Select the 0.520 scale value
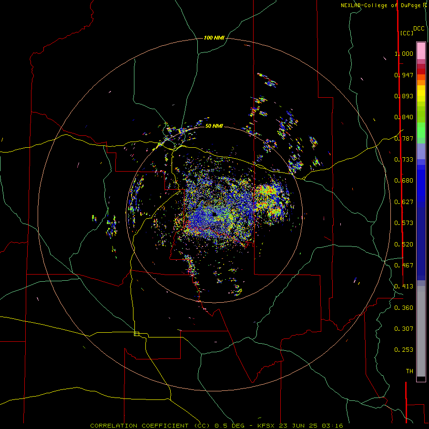 click(x=404, y=245)
